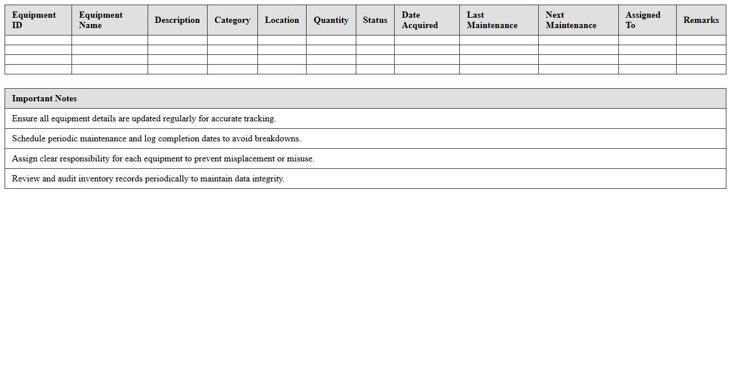Click the note about updating equipment details
This screenshot has height=372, width=731.
coord(144,118)
